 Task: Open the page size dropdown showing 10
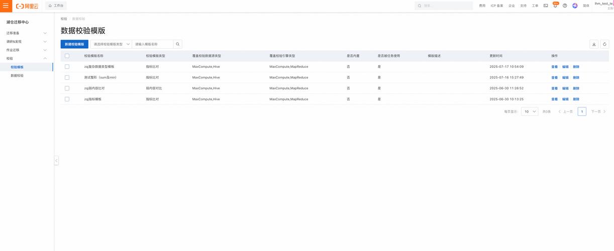tap(530, 111)
